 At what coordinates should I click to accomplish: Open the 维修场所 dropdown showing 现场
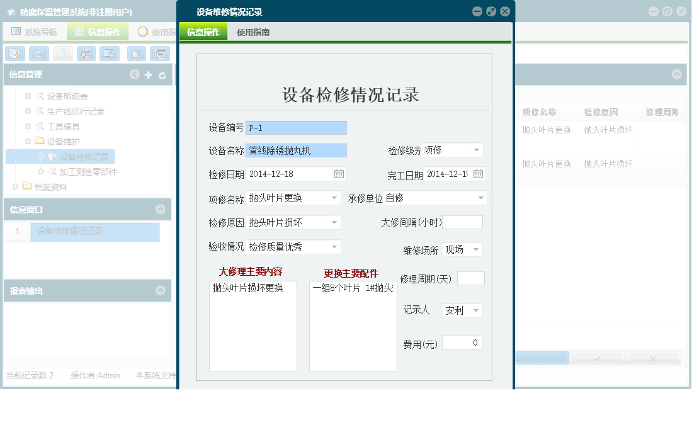(477, 249)
